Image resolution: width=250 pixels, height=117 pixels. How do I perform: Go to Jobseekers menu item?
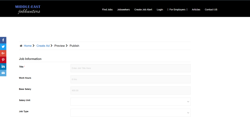coord(124,10)
